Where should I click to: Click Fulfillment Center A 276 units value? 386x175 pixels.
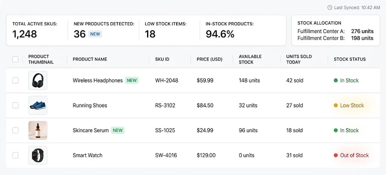click(x=362, y=31)
